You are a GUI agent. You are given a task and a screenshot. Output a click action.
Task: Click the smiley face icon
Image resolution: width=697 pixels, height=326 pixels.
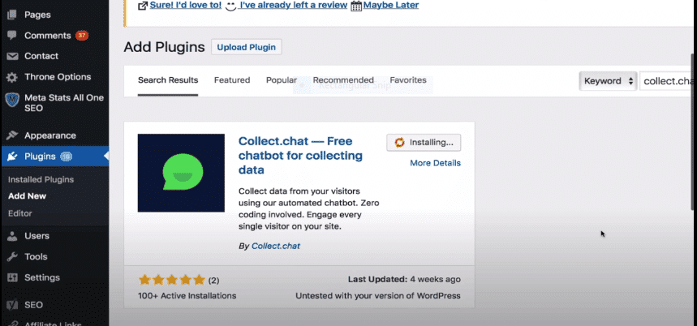[x=230, y=6]
